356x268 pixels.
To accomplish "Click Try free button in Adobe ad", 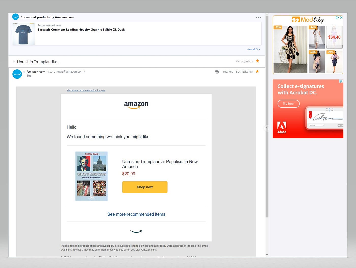I will point(288,104).
